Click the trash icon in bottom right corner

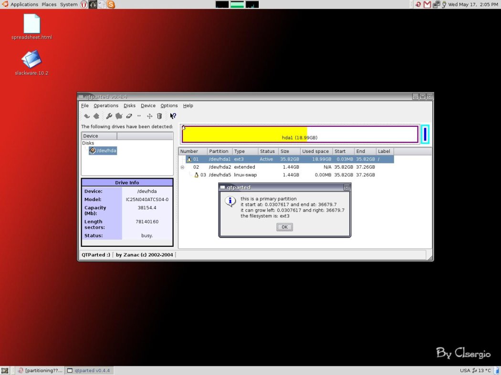(x=497, y=371)
